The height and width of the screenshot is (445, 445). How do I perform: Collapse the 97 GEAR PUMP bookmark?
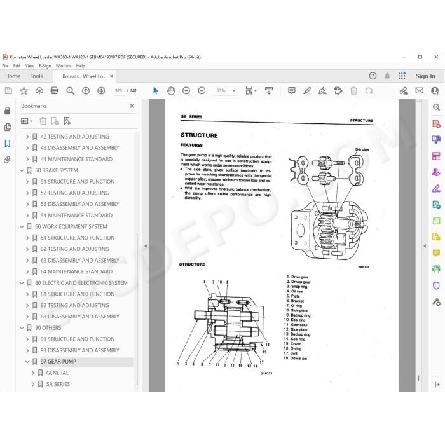27,362
